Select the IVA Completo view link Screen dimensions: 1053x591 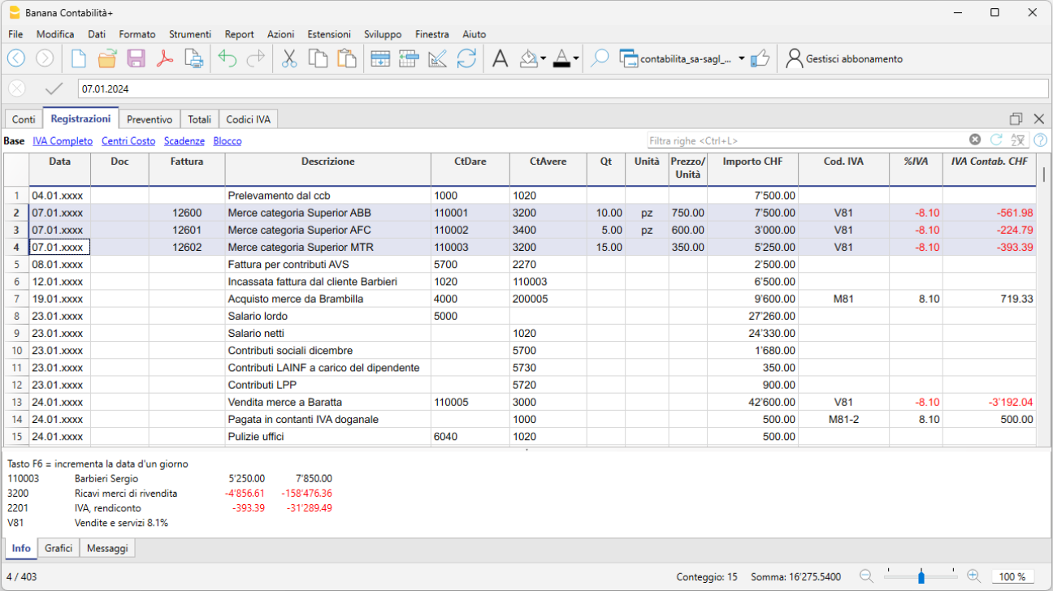(63, 141)
